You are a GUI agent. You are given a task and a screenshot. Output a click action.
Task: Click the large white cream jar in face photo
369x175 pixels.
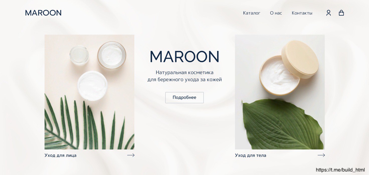point(93,86)
